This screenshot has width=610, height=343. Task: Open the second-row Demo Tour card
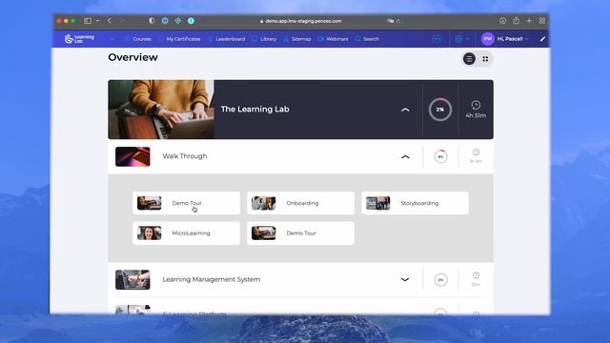pos(301,232)
